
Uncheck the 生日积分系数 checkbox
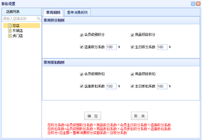pyautogui.click(x=132, y=47)
